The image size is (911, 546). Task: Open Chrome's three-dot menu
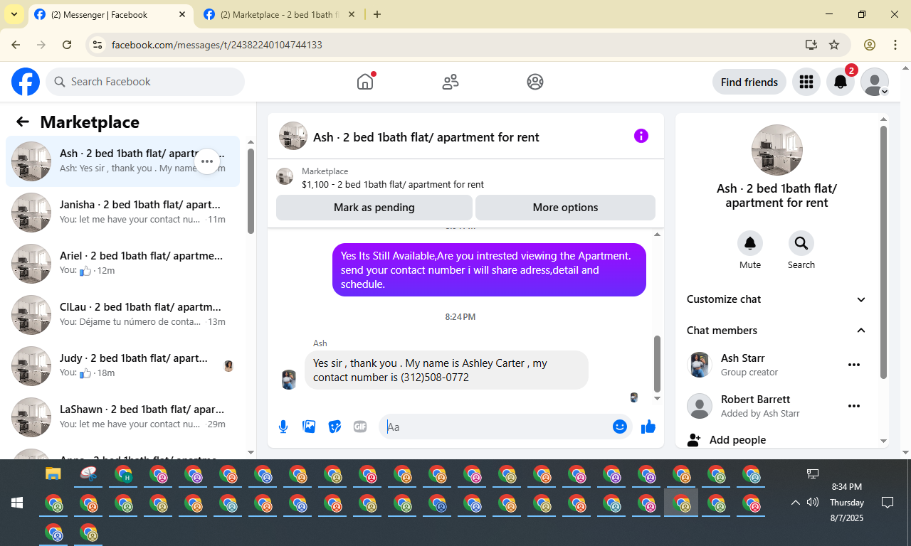click(x=895, y=45)
